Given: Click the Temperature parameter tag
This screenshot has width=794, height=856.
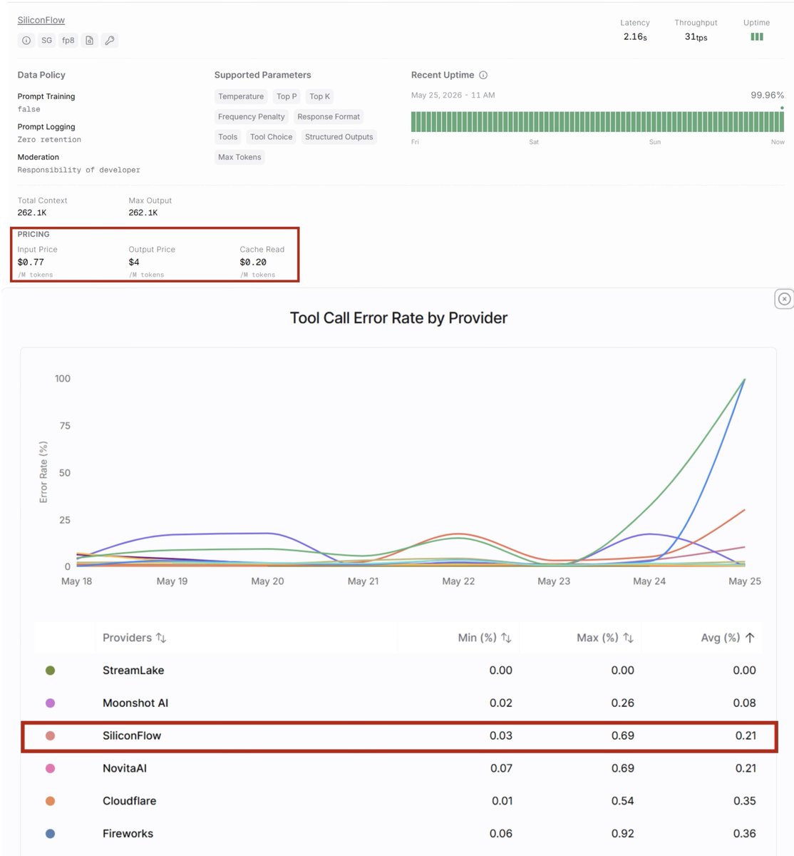Looking at the screenshot, I should (241, 96).
